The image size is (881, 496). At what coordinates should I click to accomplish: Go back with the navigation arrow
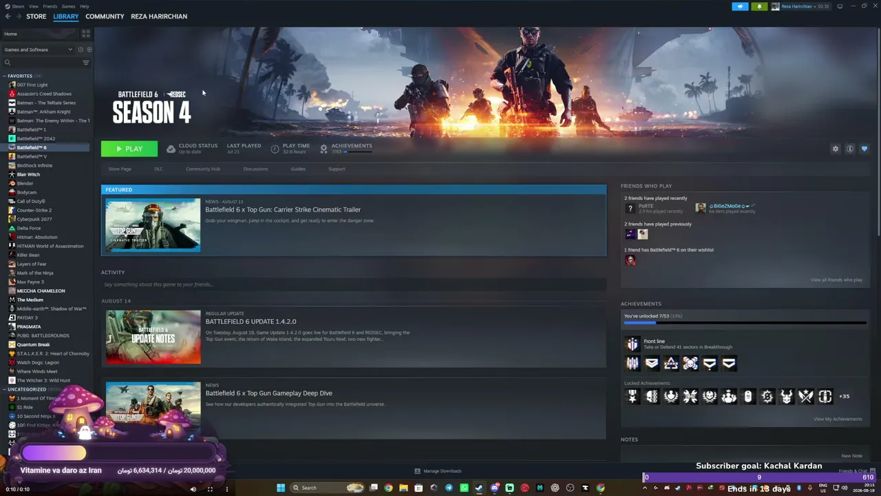(8, 17)
